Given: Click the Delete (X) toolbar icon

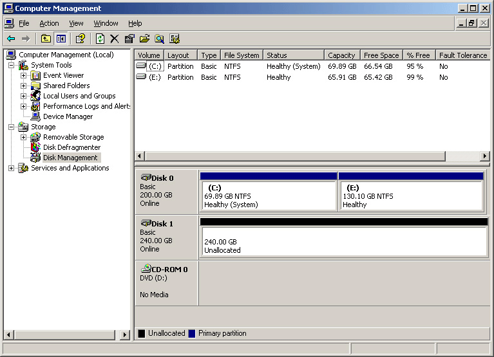Looking at the screenshot, I should 115,39.
